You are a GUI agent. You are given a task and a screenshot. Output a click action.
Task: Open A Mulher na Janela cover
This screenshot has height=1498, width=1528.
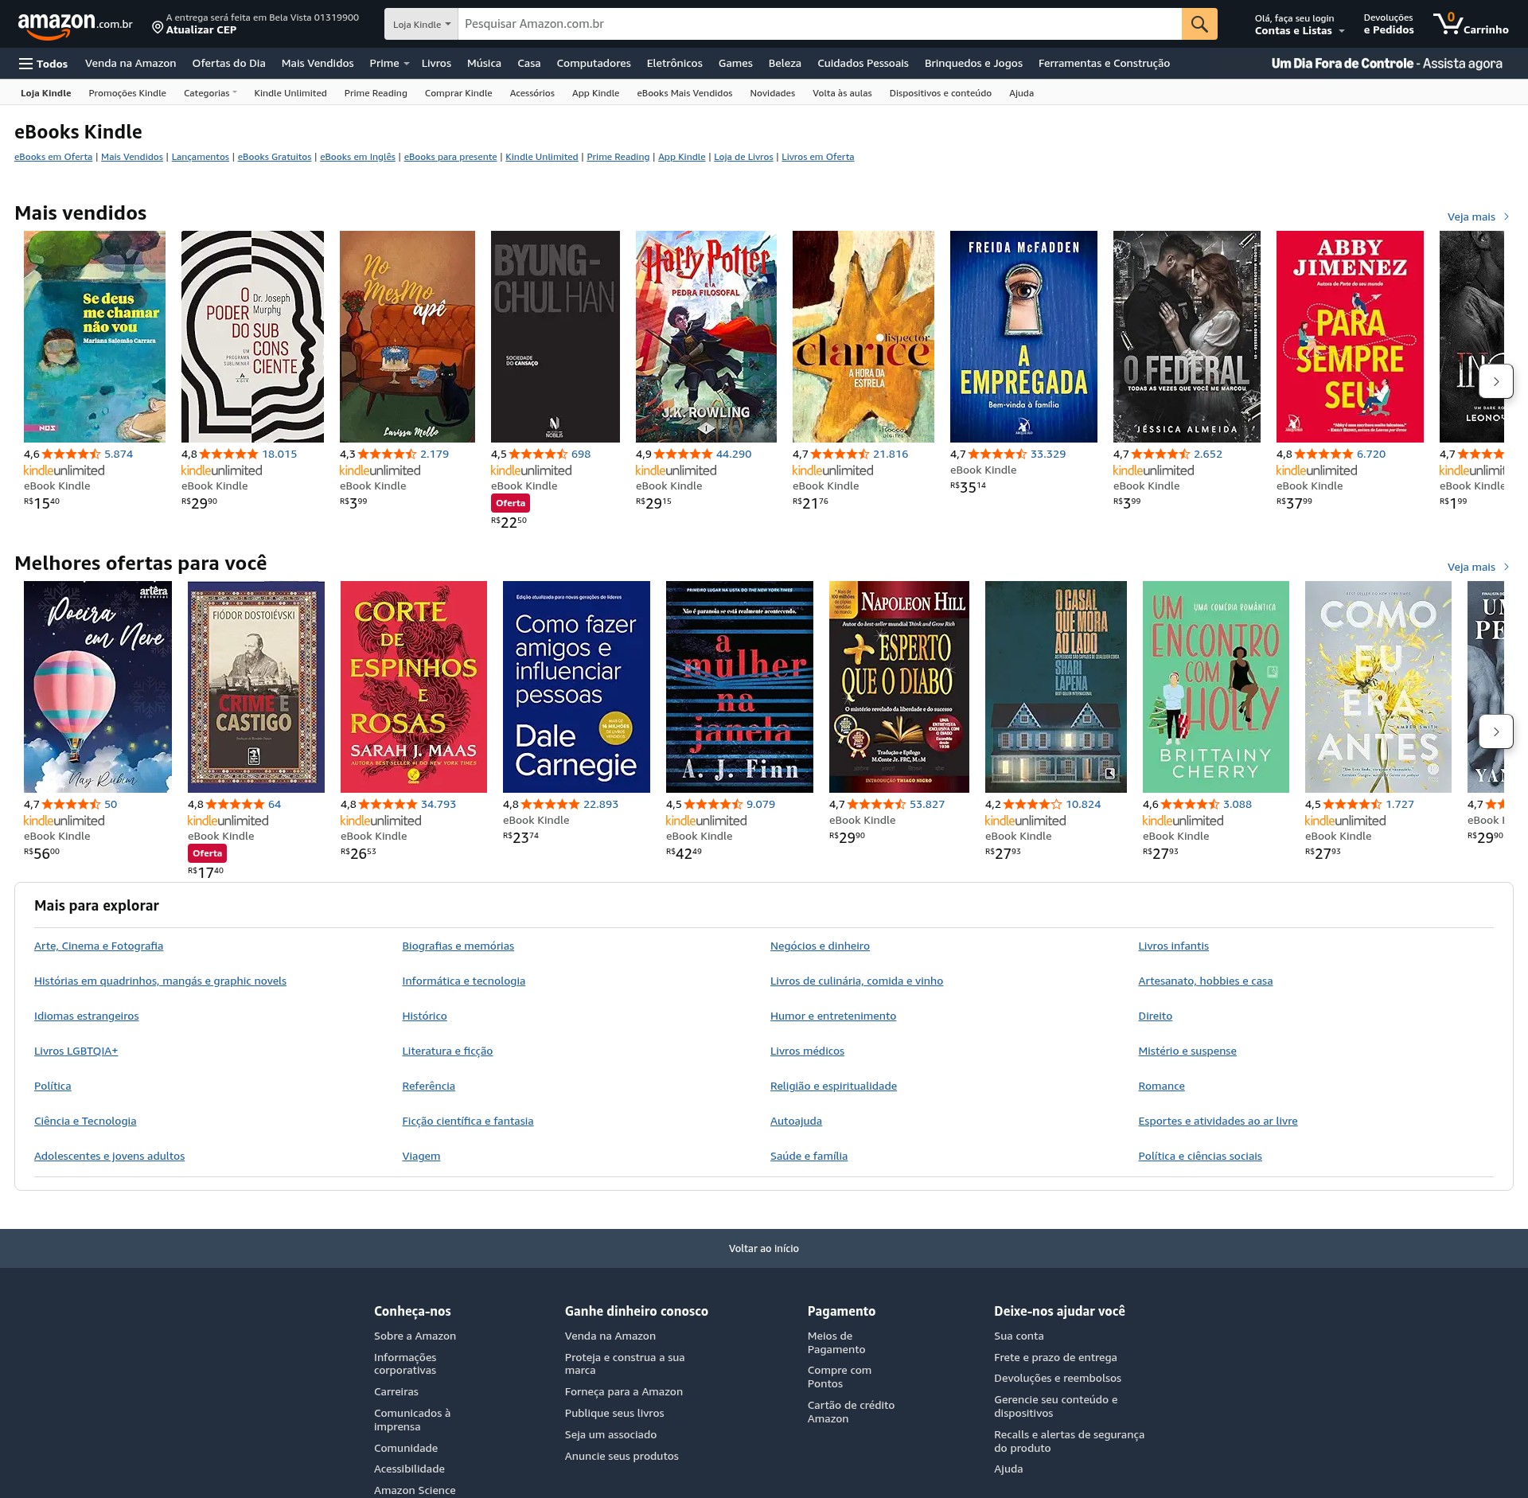(739, 687)
